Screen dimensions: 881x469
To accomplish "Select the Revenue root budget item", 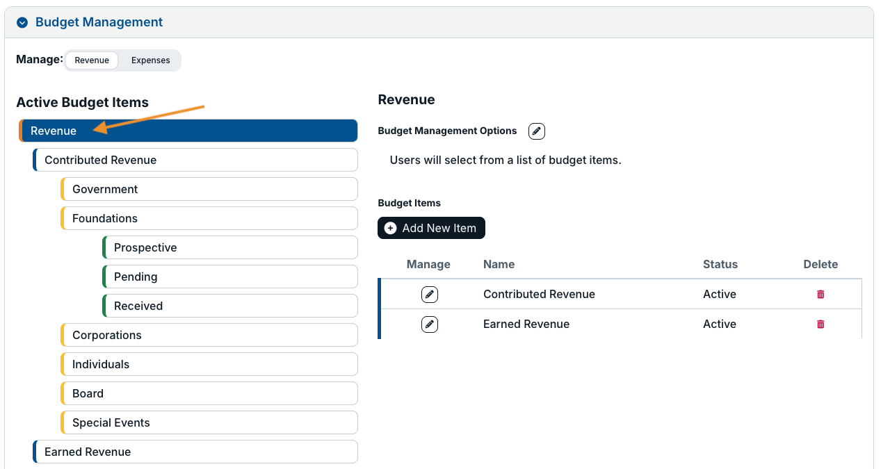I will click(x=188, y=131).
